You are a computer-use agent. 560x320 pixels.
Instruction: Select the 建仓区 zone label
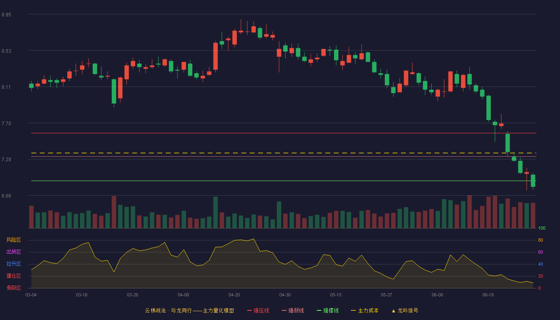(x=14, y=276)
